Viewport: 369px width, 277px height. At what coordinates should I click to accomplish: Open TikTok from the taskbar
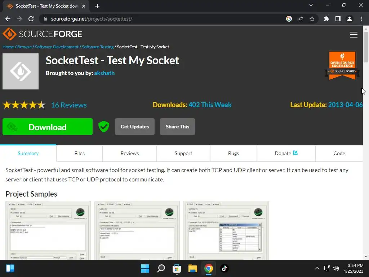(224, 268)
